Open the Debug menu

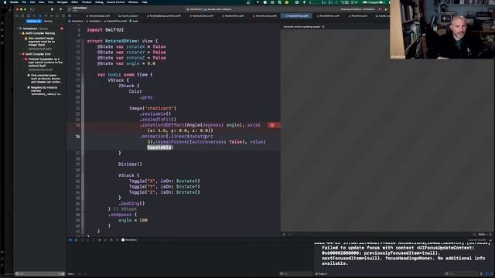99,2
